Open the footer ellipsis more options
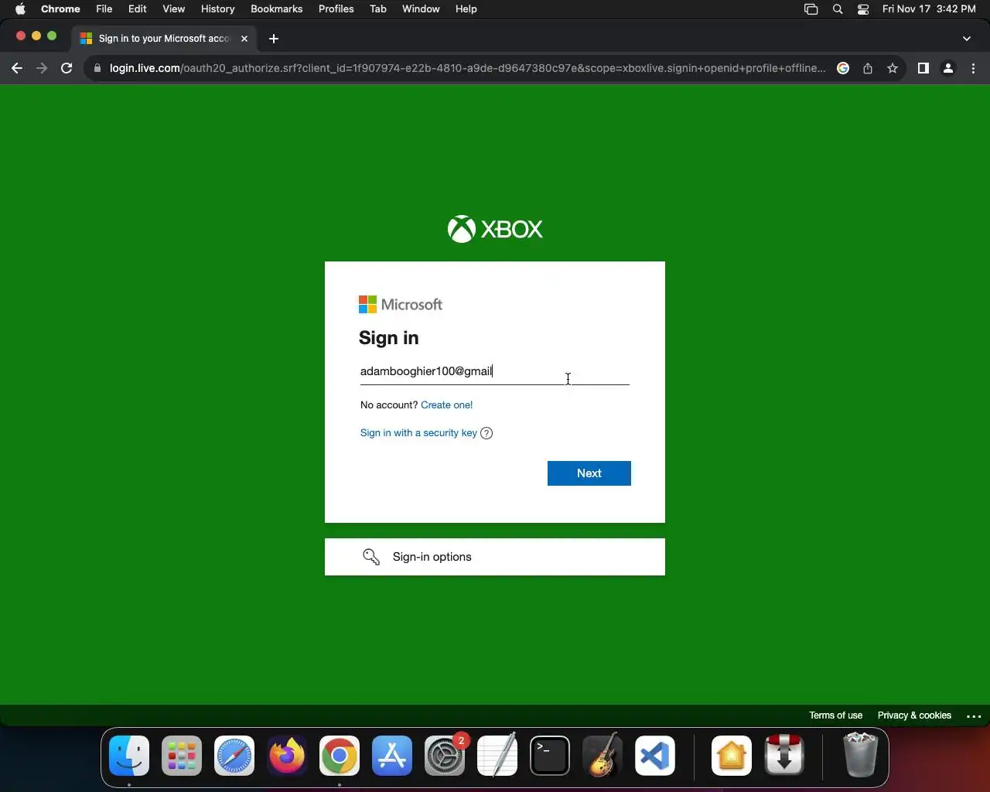Screen dimensions: 990x792 pyautogui.click(x=974, y=716)
